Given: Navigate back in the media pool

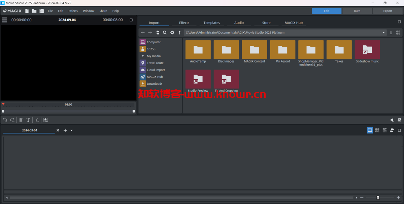Looking at the screenshot, I should (143, 33).
